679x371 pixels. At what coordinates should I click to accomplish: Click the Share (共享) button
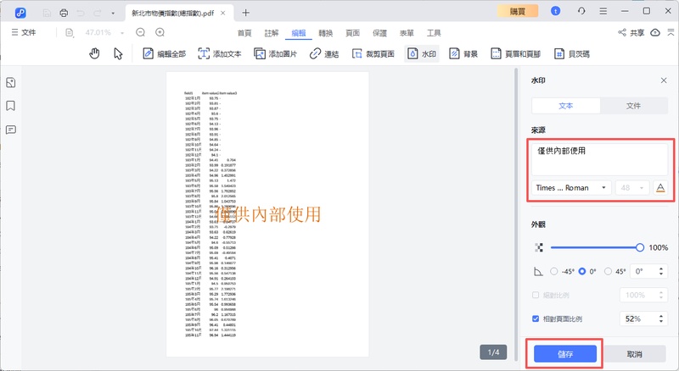tap(631, 32)
